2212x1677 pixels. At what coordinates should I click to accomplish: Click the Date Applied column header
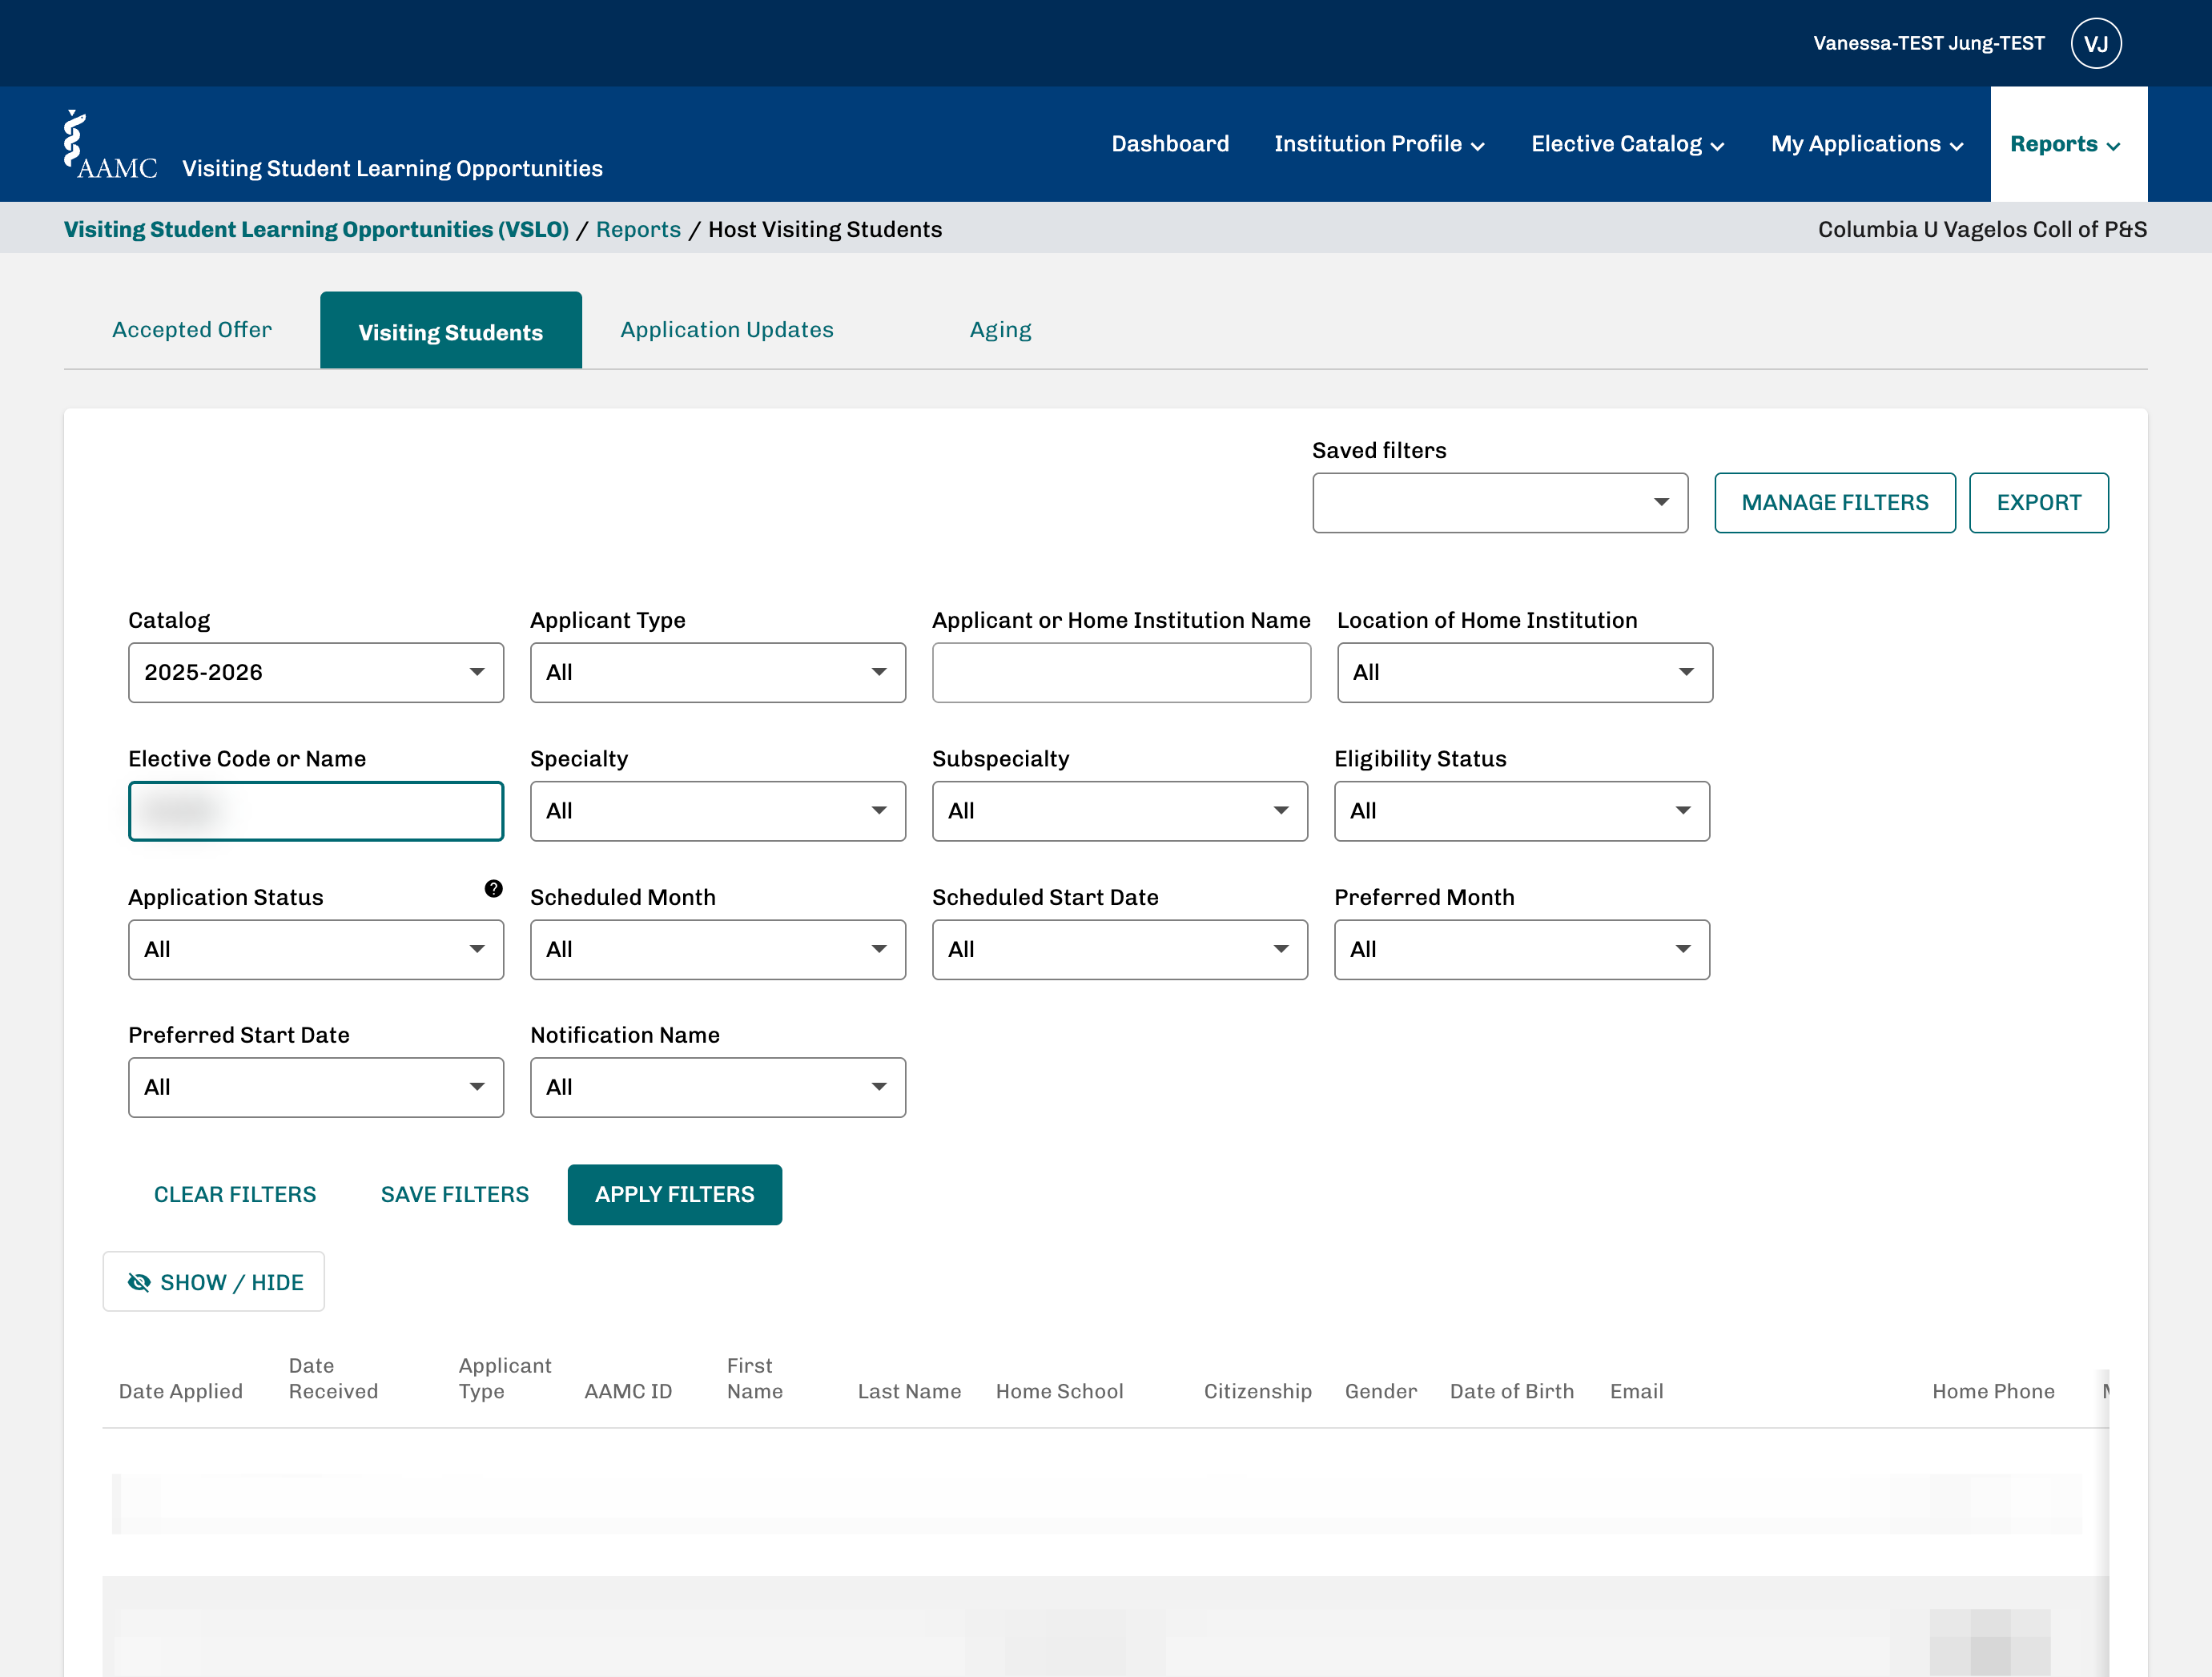[x=181, y=1391]
